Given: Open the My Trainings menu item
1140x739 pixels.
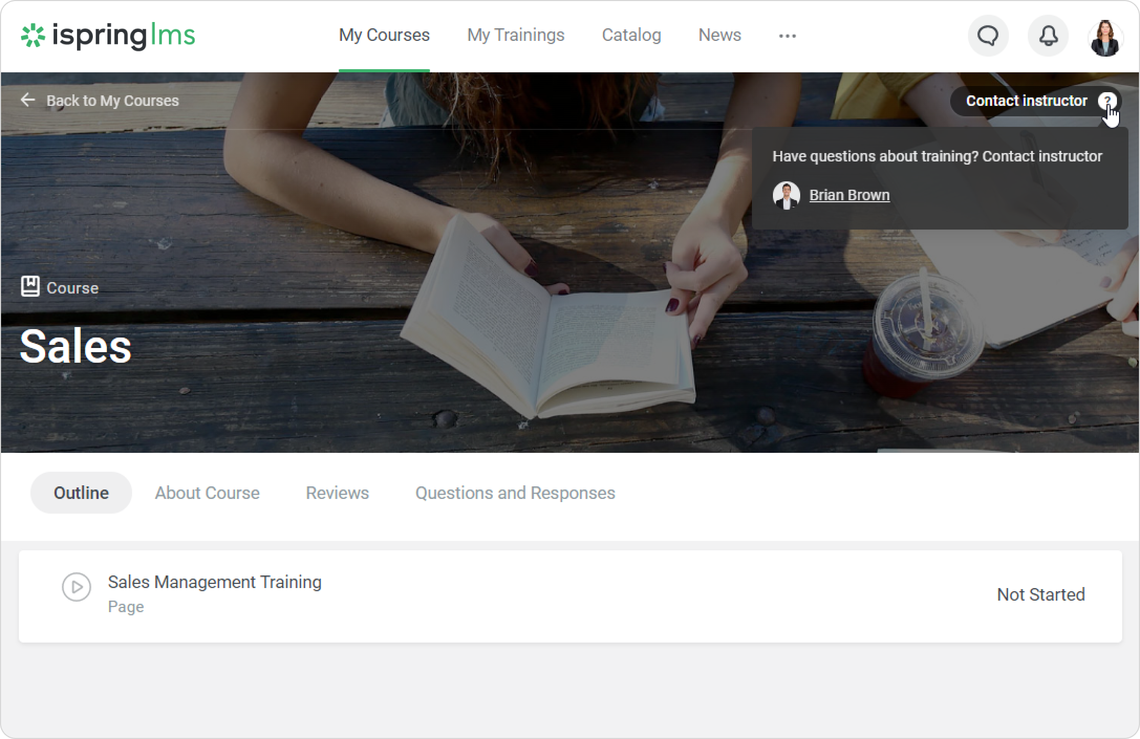Looking at the screenshot, I should point(515,35).
